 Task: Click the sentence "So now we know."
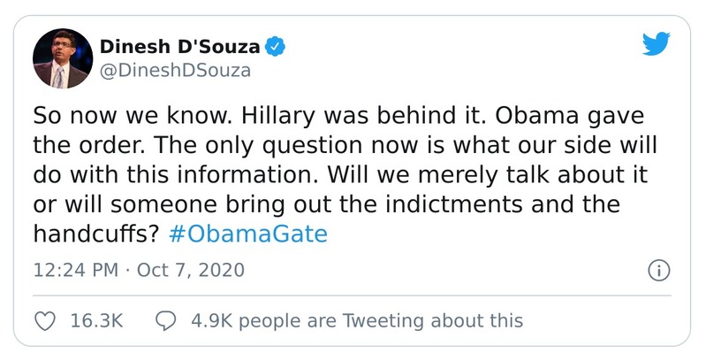pyautogui.click(x=102, y=117)
